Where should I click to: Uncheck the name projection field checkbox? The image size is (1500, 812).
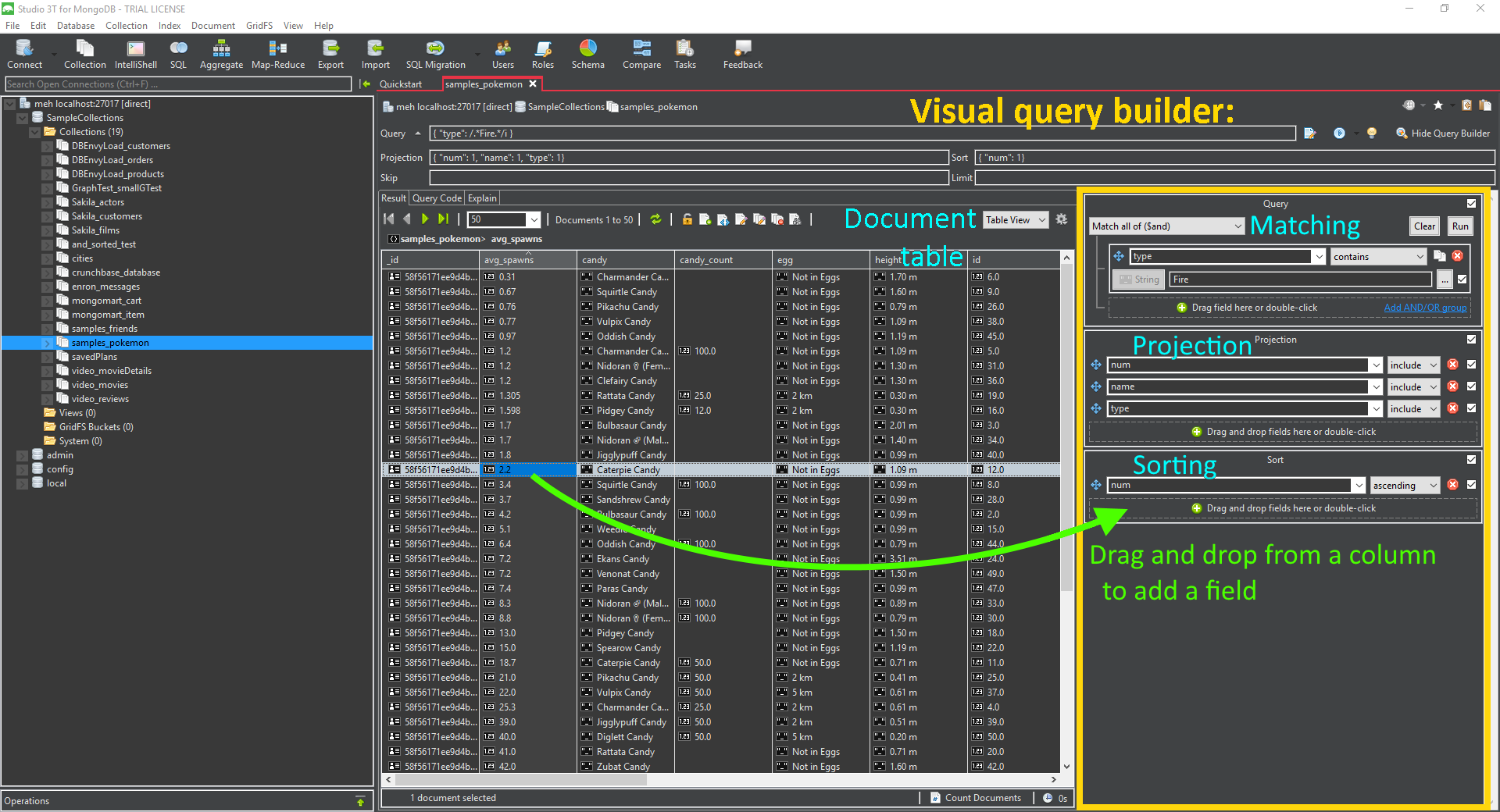point(1471,386)
